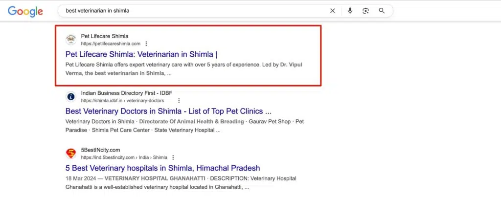Open more options for 5BestINcity result
501x198 pixels.
[x=173, y=157]
